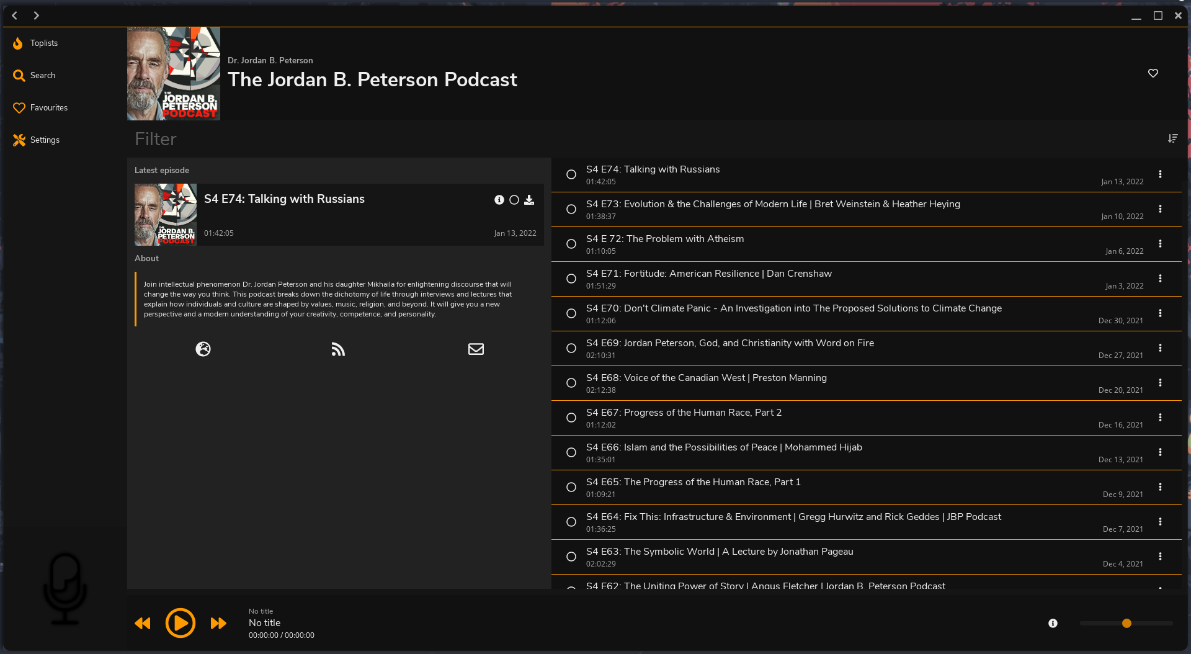Open more options for S4 E71 Fortitude
Viewport: 1191px width, 654px height.
[1160, 279]
